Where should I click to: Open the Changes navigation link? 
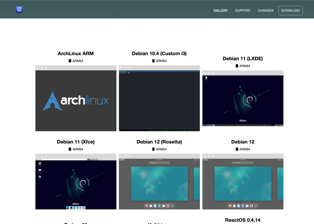point(265,10)
